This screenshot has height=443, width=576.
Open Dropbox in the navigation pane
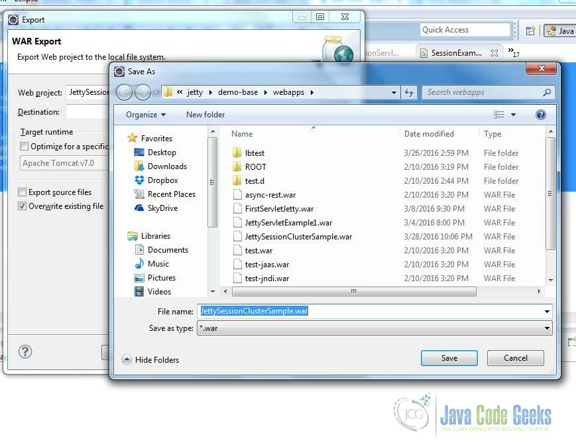pos(163,180)
